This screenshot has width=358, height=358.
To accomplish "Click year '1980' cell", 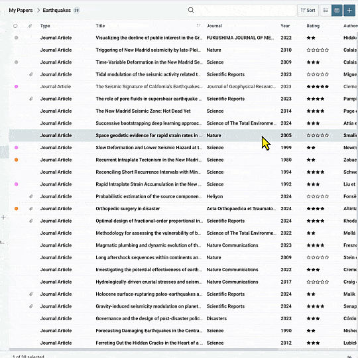I will 286,160.
